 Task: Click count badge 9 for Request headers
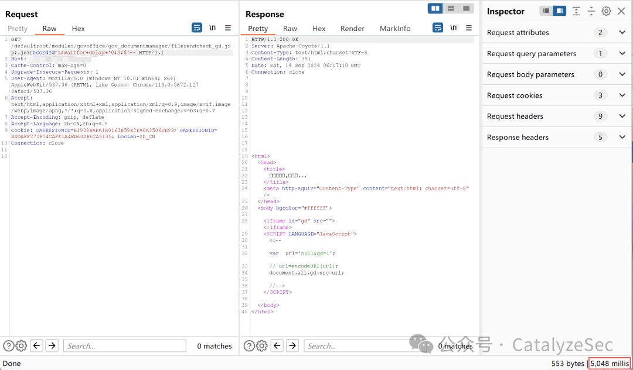(x=600, y=116)
